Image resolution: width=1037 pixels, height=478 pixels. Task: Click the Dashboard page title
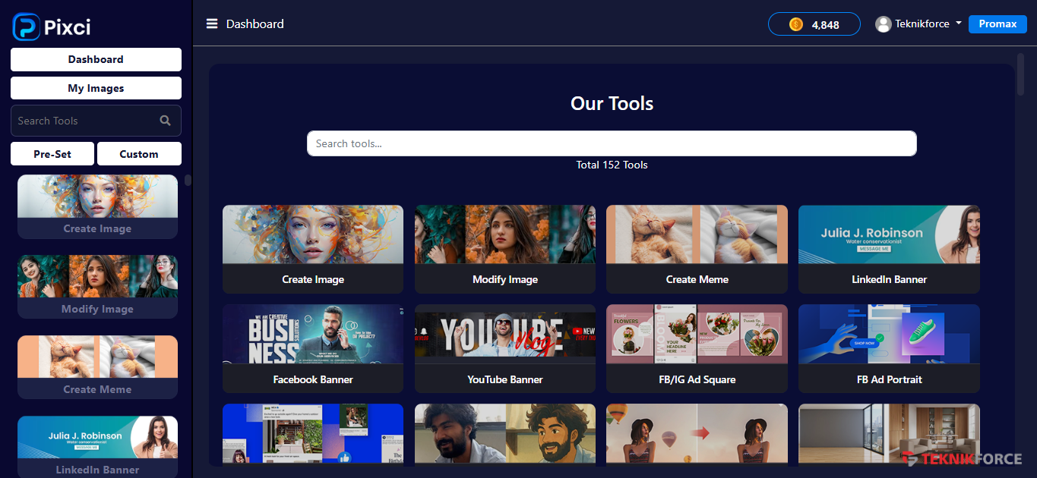coord(255,24)
